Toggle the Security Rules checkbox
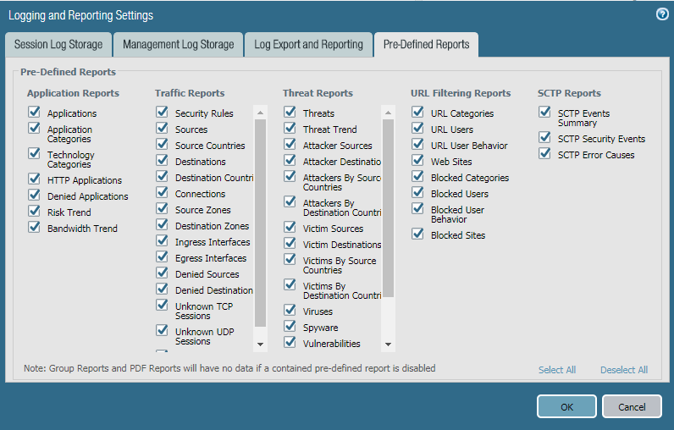This screenshot has width=674, height=430. coord(163,113)
